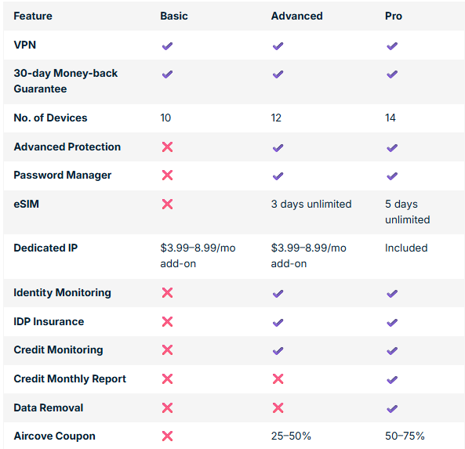Viewport: 465px width, 449px height.
Task: Select the Pro column header
Action: [393, 16]
